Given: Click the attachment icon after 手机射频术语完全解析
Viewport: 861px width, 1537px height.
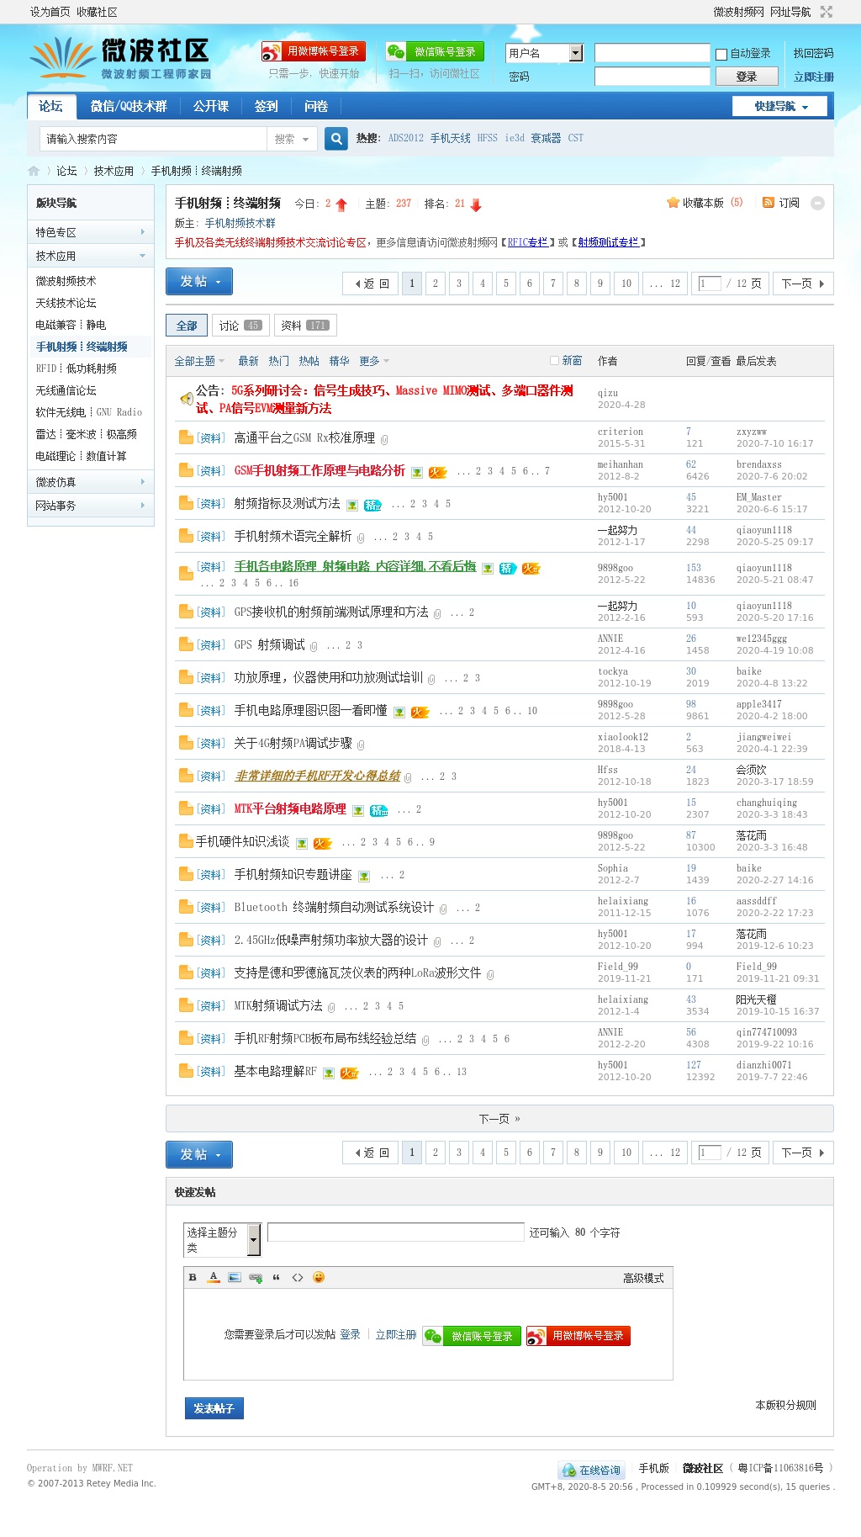Looking at the screenshot, I should pyautogui.click(x=361, y=538).
